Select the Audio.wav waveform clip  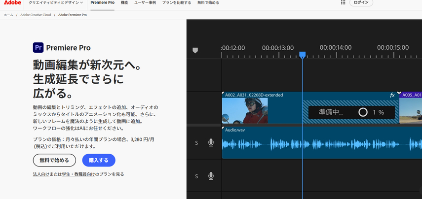(322, 143)
